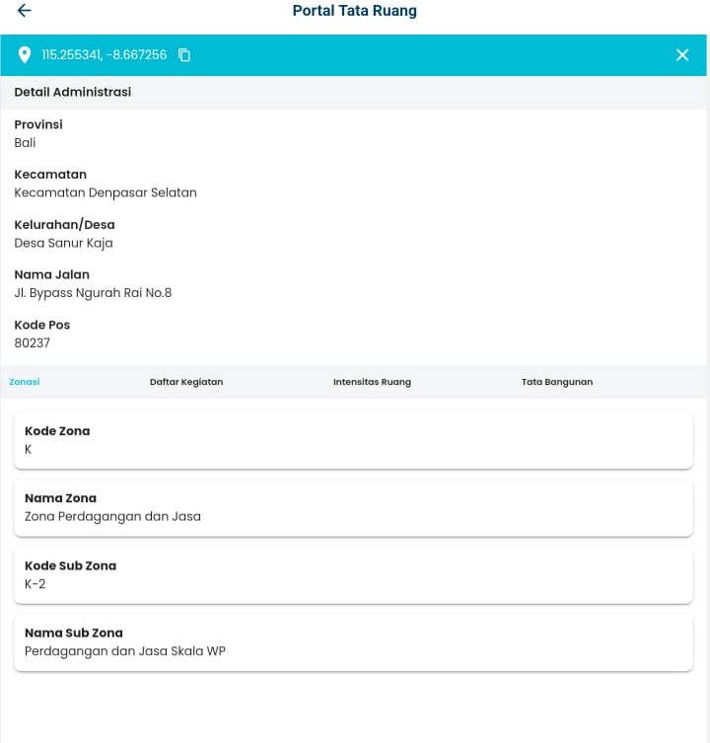The height and width of the screenshot is (743, 710).
Task: Tap the Detail Administrasi section header
Action: pos(73,92)
